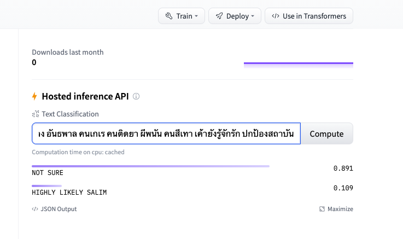403x239 pixels.
Task: Click the Text Classification label
Action: 70,114
